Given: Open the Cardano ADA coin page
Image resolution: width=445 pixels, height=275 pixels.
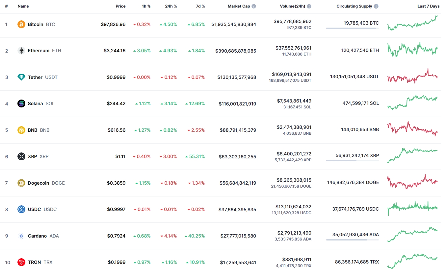Looking at the screenshot, I should (37, 236).
